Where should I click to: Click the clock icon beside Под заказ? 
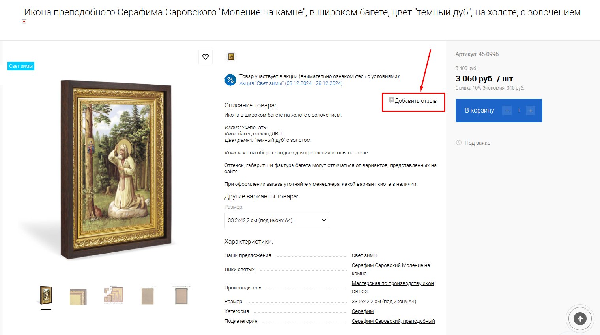point(459,143)
